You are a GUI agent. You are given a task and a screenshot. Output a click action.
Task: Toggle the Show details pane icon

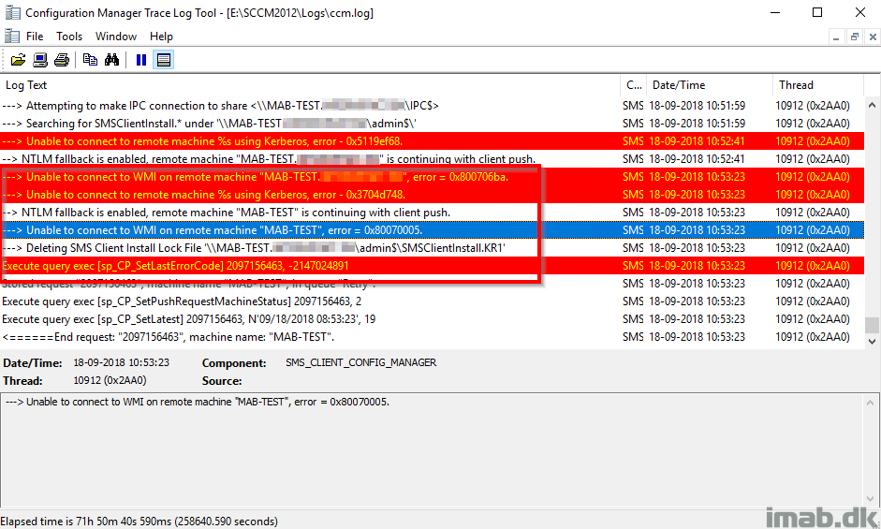[164, 60]
